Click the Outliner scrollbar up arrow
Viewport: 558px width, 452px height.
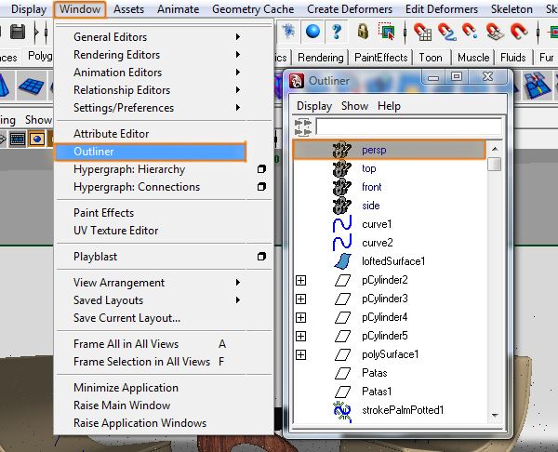click(495, 149)
